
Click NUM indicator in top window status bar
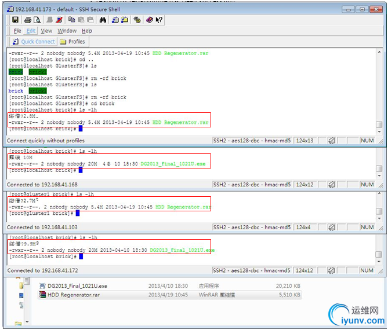[x=367, y=141]
